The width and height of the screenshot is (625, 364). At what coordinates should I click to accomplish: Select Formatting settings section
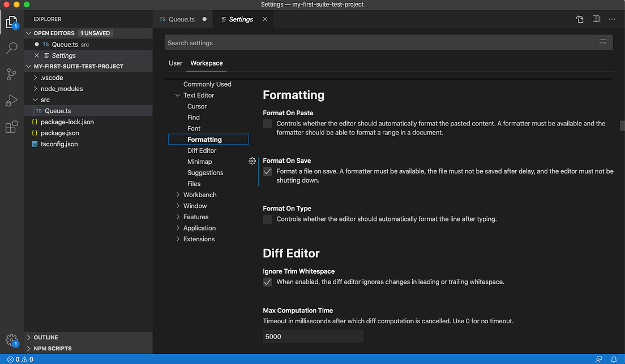(x=208, y=139)
